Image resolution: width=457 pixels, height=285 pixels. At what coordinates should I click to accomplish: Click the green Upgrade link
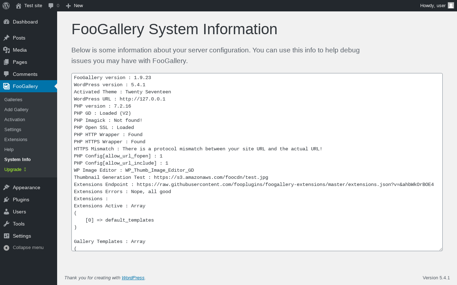click(x=13, y=169)
